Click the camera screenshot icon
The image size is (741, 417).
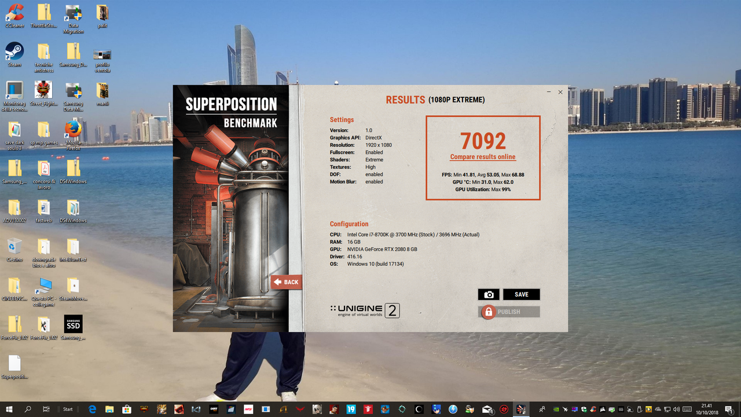[489, 294]
